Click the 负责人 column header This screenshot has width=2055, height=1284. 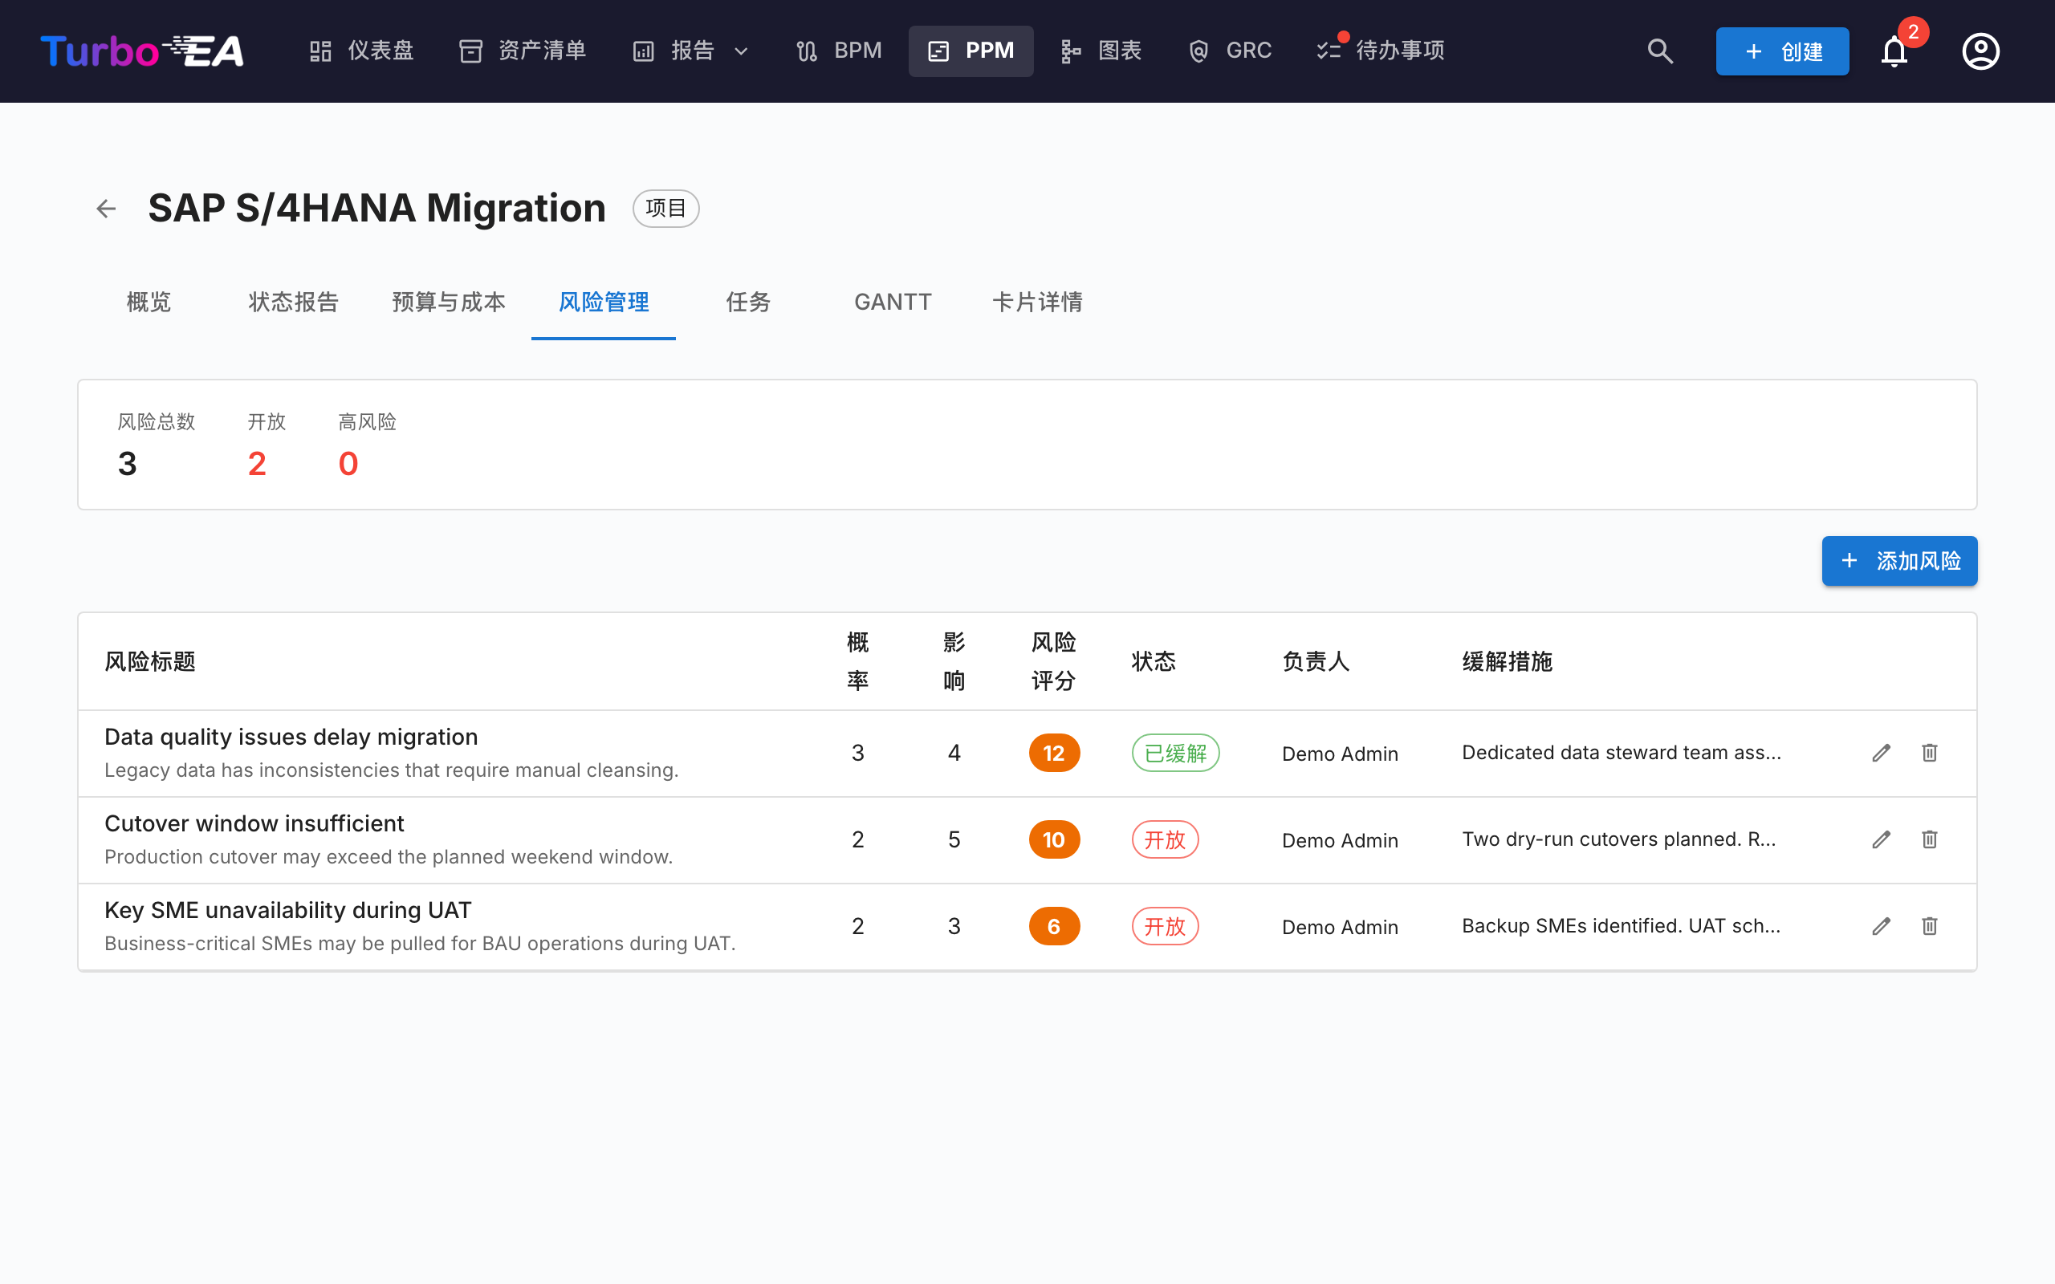[1316, 661]
